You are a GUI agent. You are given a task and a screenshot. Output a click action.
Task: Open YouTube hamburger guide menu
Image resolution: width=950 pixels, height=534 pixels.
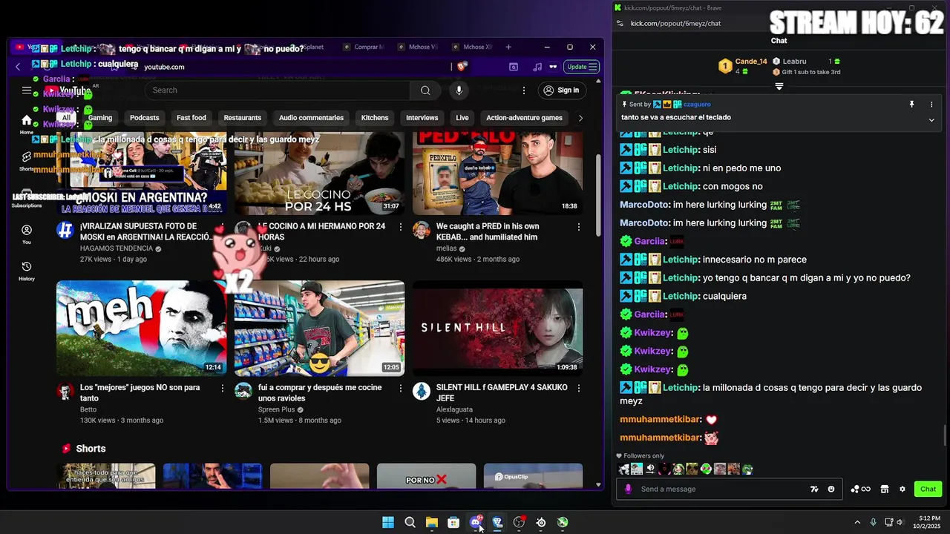27,90
